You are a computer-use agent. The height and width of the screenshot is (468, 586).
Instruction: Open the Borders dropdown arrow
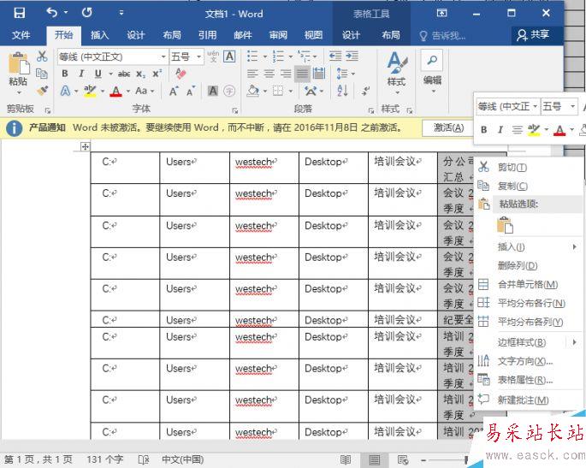coord(291,92)
